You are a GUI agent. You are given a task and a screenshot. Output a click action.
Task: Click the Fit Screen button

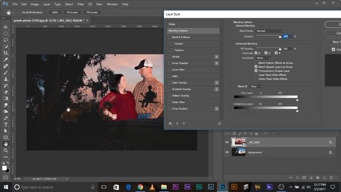click(72, 12)
